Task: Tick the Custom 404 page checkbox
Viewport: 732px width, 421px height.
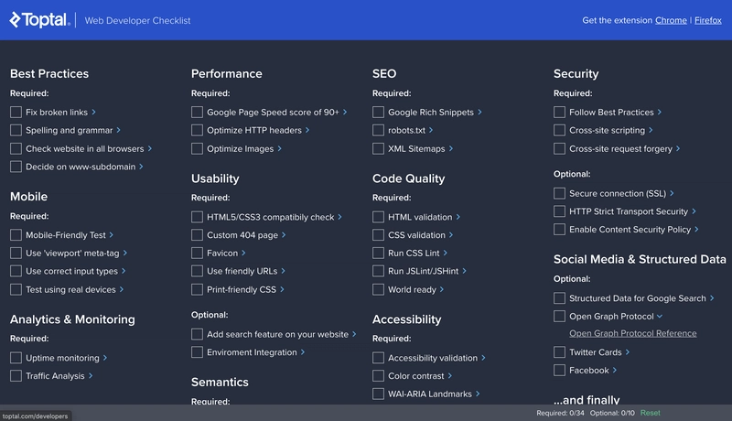Action: click(197, 235)
